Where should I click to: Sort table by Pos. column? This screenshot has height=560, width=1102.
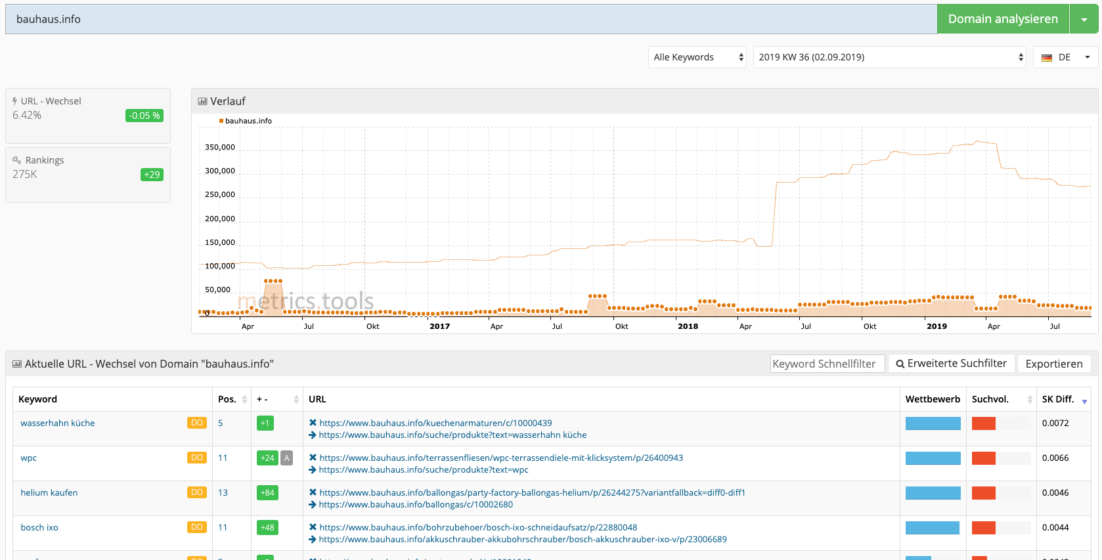[232, 399]
